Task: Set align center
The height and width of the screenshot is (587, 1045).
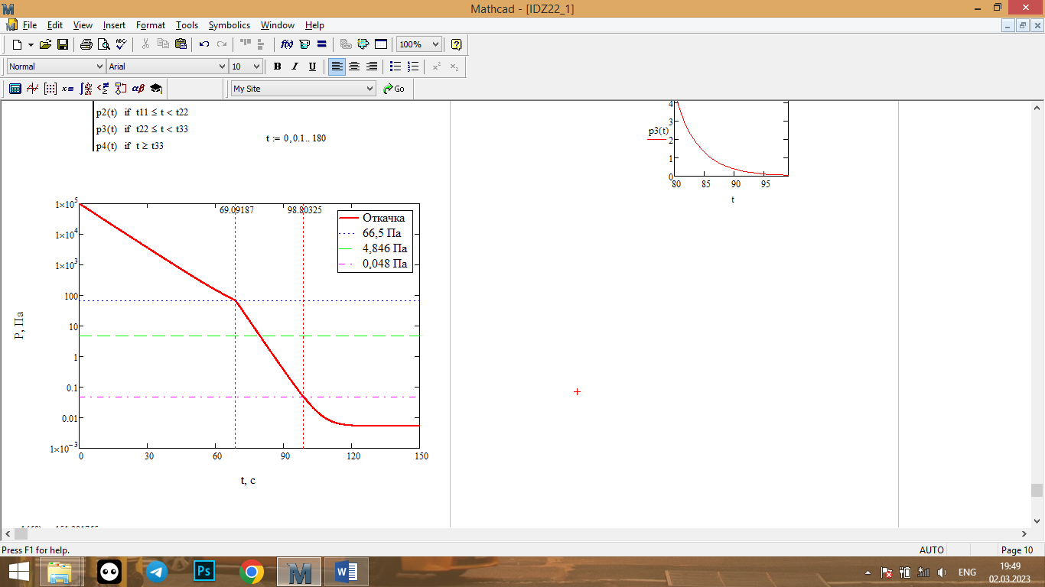Action: [354, 66]
